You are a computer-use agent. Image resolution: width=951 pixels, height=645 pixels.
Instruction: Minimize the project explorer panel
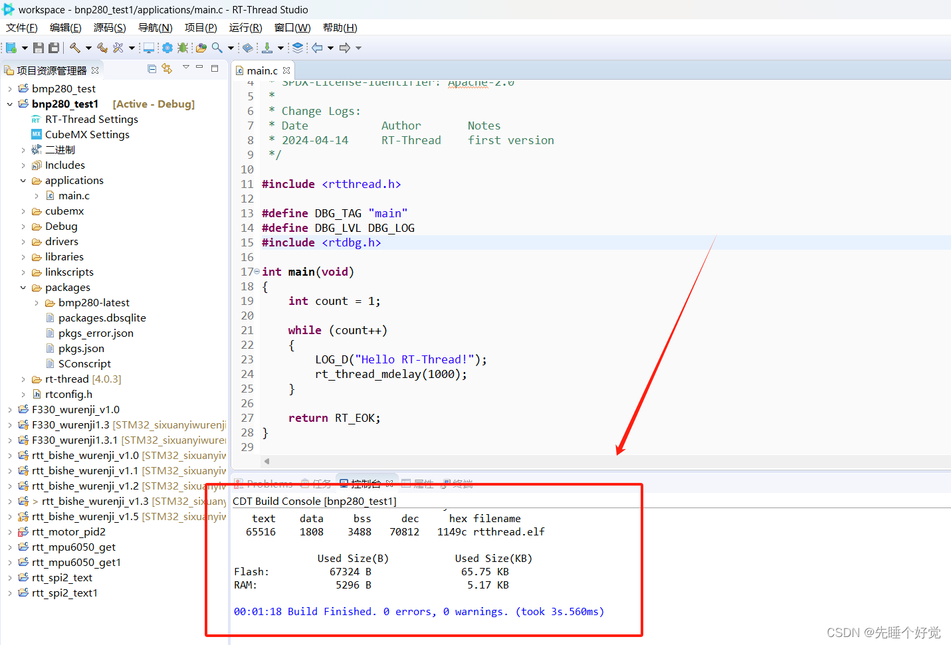[x=199, y=68]
